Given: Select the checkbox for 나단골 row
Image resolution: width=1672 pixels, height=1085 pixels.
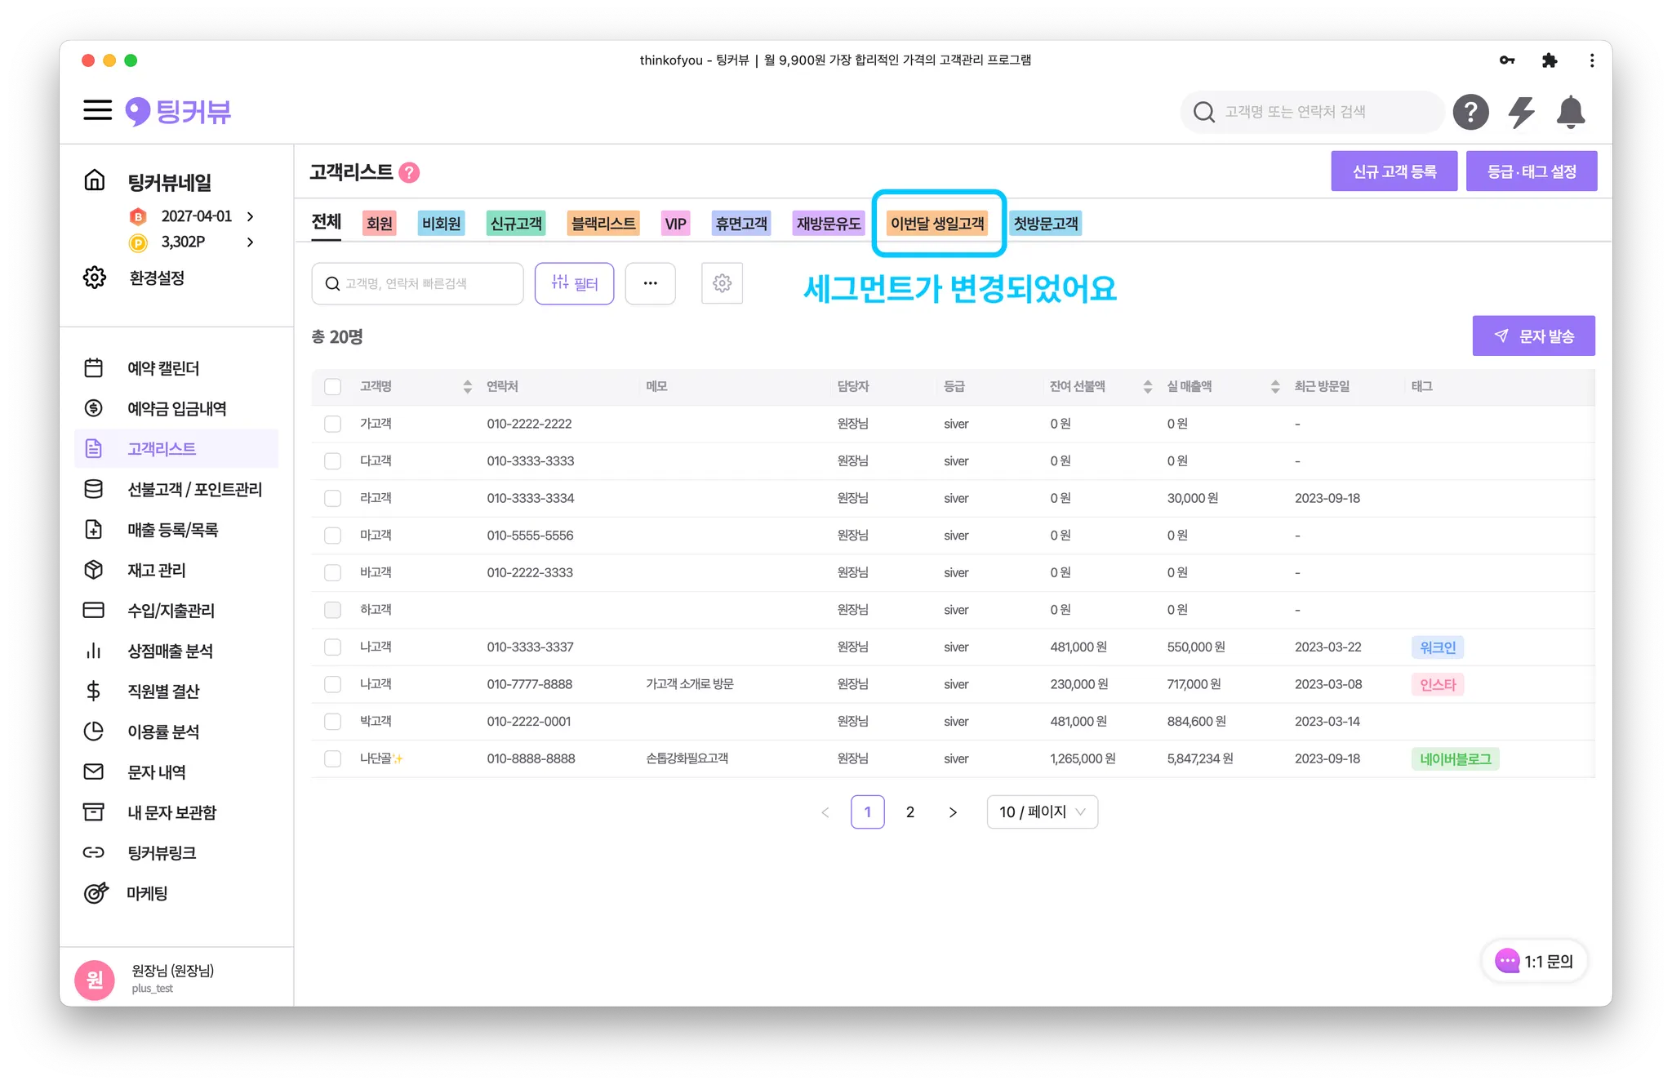Looking at the screenshot, I should click(x=332, y=758).
